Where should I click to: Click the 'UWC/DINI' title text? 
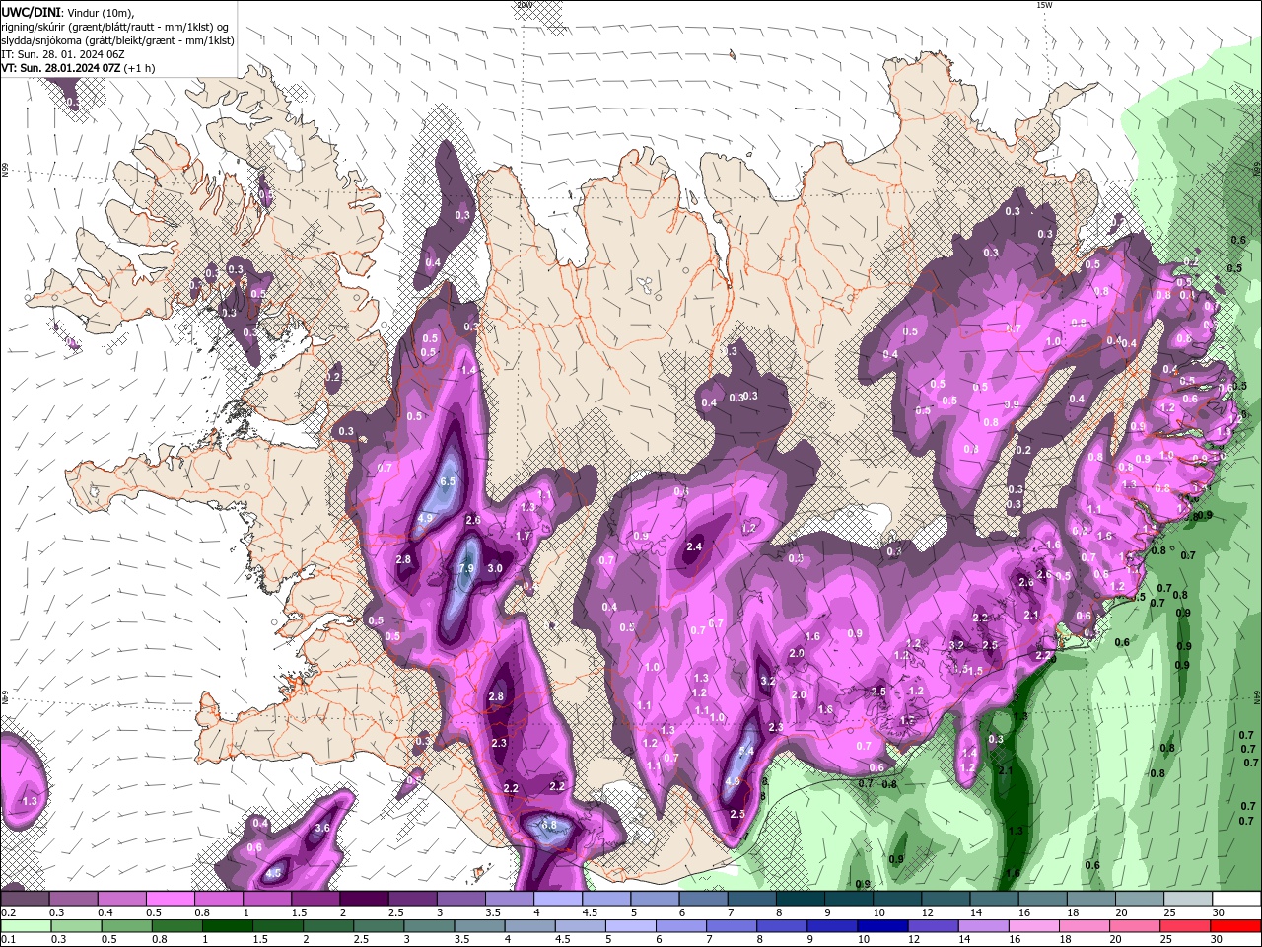click(x=29, y=12)
